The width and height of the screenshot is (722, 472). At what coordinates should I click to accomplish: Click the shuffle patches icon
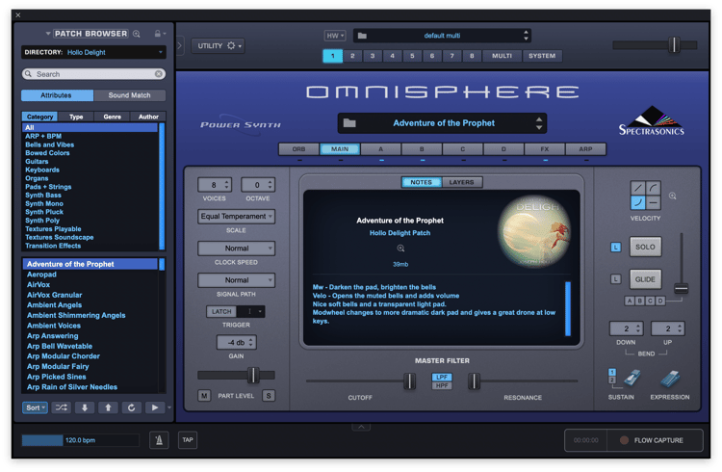point(62,407)
